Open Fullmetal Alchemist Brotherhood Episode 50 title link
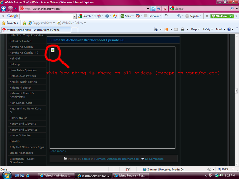 [x=87, y=40]
